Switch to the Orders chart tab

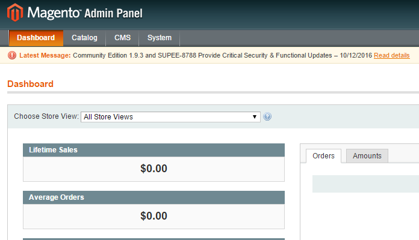click(323, 156)
